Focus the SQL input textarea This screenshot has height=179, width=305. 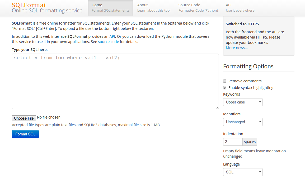point(115,81)
